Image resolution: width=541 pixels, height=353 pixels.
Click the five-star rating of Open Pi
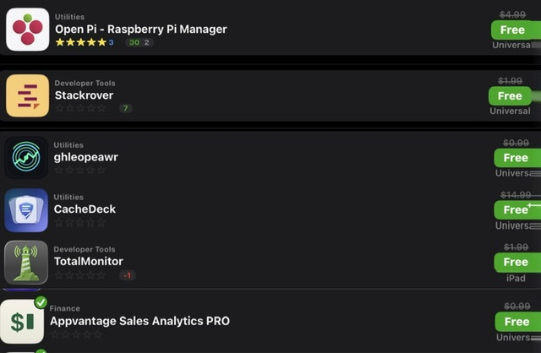81,42
